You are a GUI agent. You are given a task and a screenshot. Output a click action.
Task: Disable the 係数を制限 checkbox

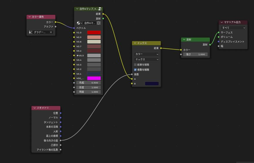pos(135,70)
